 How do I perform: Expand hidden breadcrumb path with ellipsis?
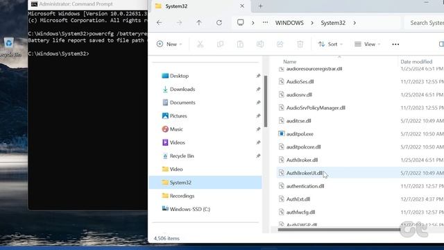265,23
